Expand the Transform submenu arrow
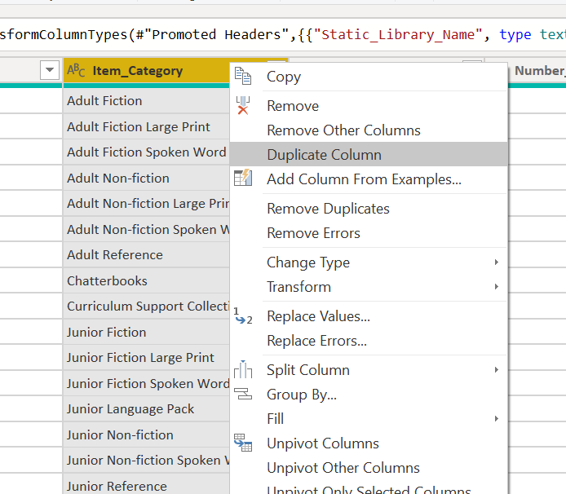566x494 pixels. (497, 286)
